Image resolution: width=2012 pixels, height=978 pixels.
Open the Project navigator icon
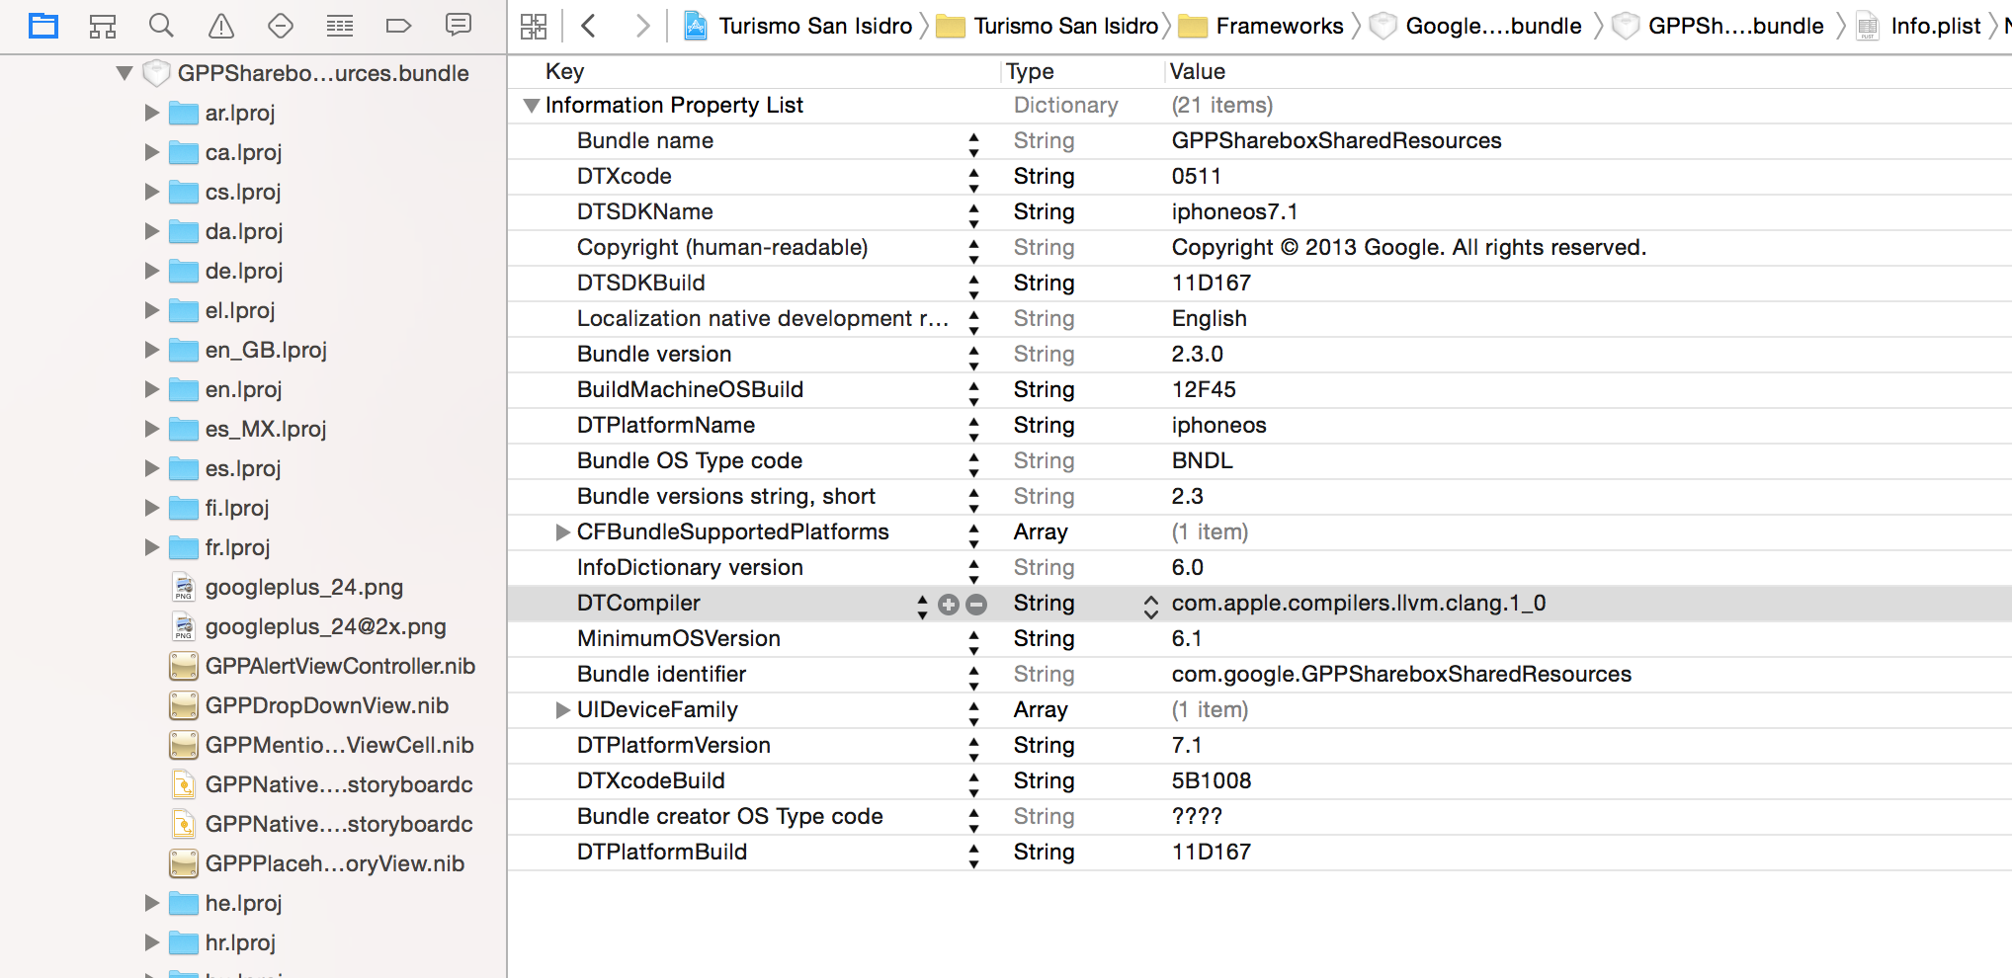[43, 26]
